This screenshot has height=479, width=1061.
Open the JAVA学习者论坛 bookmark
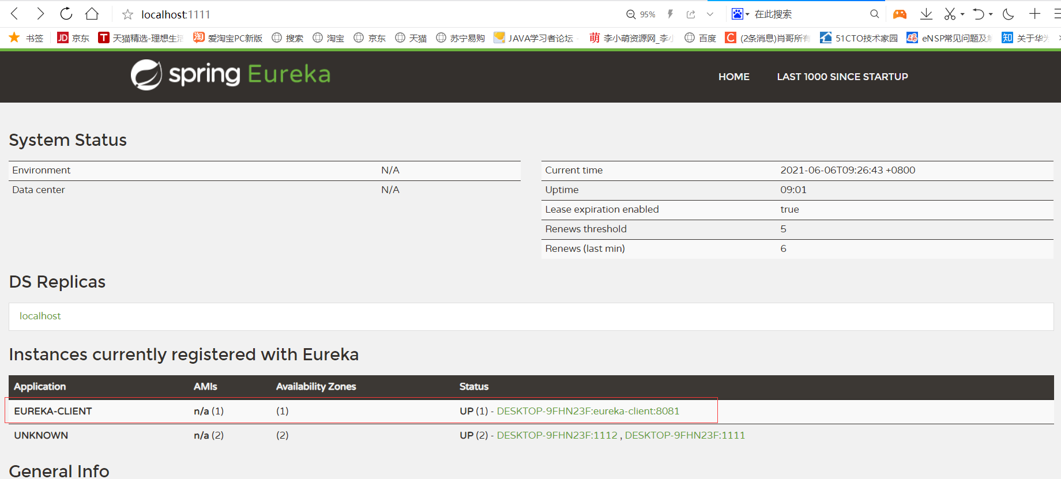(x=534, y=38)
